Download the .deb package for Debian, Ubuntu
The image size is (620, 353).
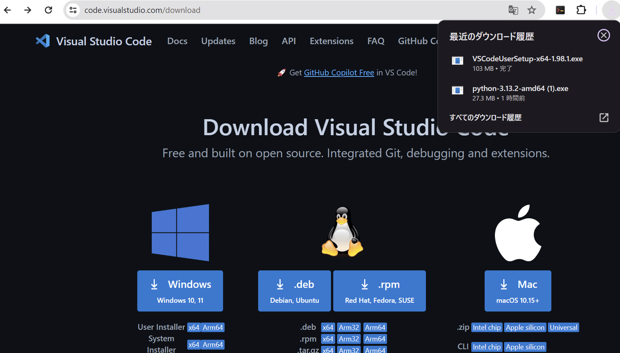(295, 291)
